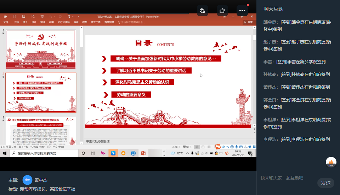Click the 共享 share button in PowerPoint
Viewport: 340px width, 195px height.
tap(248, 22)
